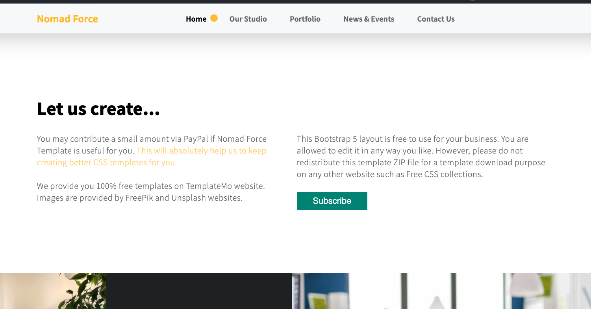Open the Contact Us nav link
Image resolution: width=591 pixels, height=309 pixels.
(x=436, y=19)
